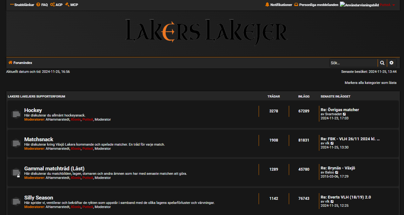
Task: Open advanced search gear icon
Action: tap(392, 63)
